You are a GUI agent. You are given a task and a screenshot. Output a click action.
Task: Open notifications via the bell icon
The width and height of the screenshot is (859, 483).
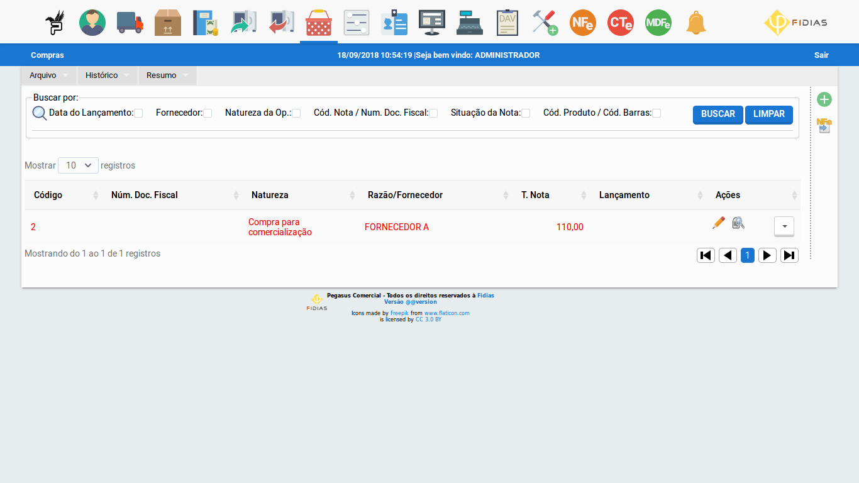click(x=696, y=21)
